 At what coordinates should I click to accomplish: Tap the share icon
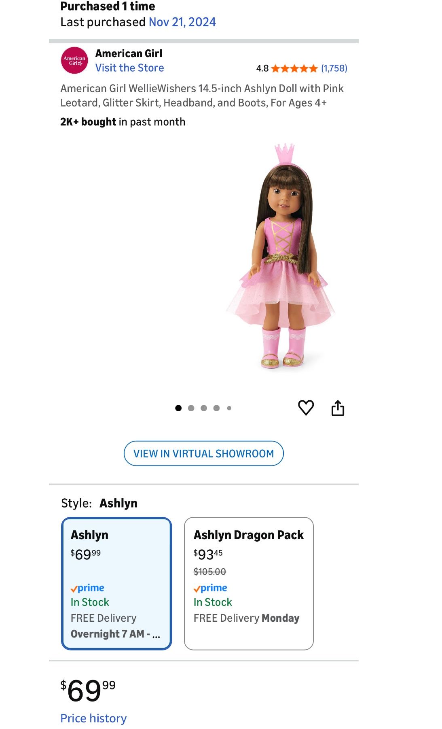(x=338, y=408)
